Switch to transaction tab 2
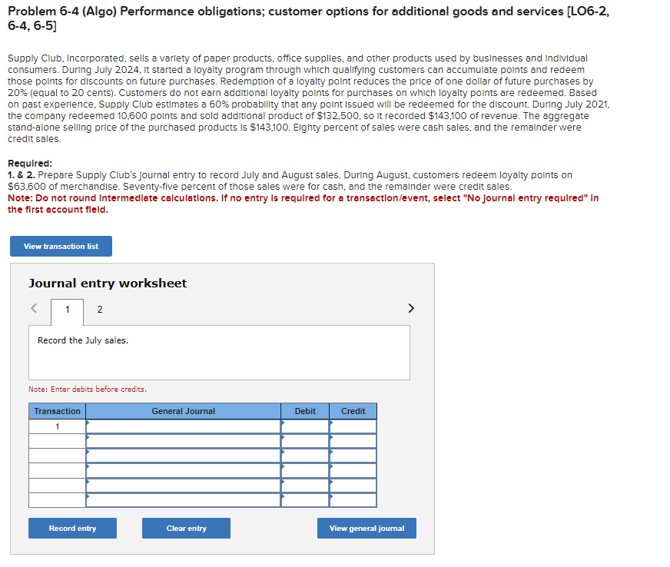Image resolution: width=670 pixels, height=567 pixels. click(99, 309)
